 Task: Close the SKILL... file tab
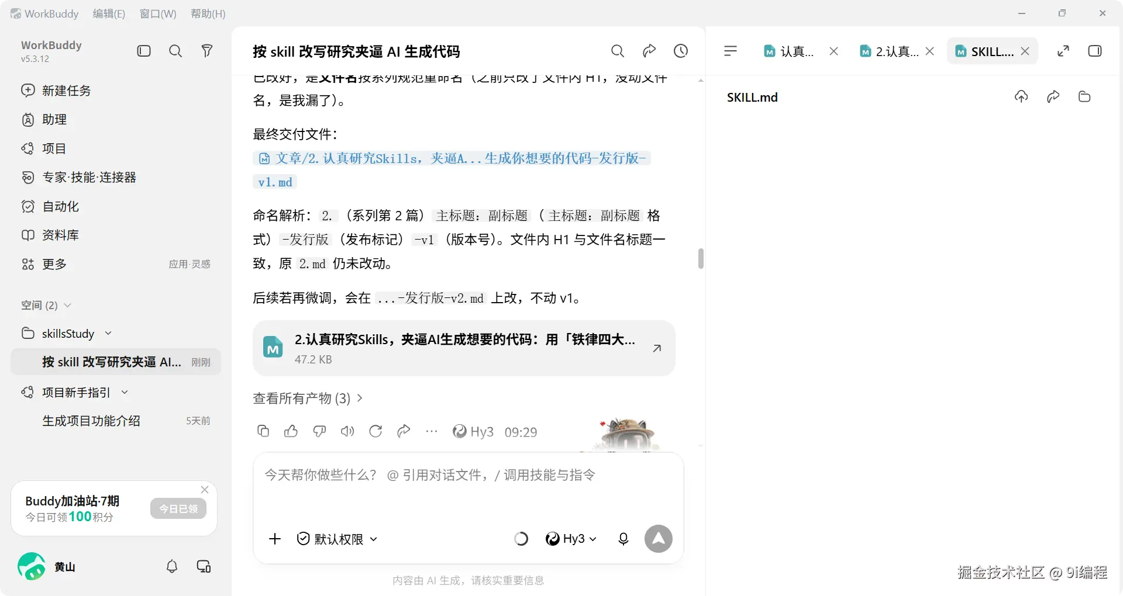click(x=1025, y=51)
